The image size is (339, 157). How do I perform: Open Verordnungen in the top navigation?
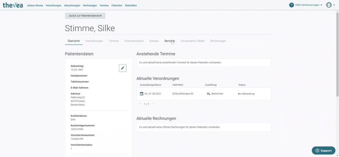[53, 5]
